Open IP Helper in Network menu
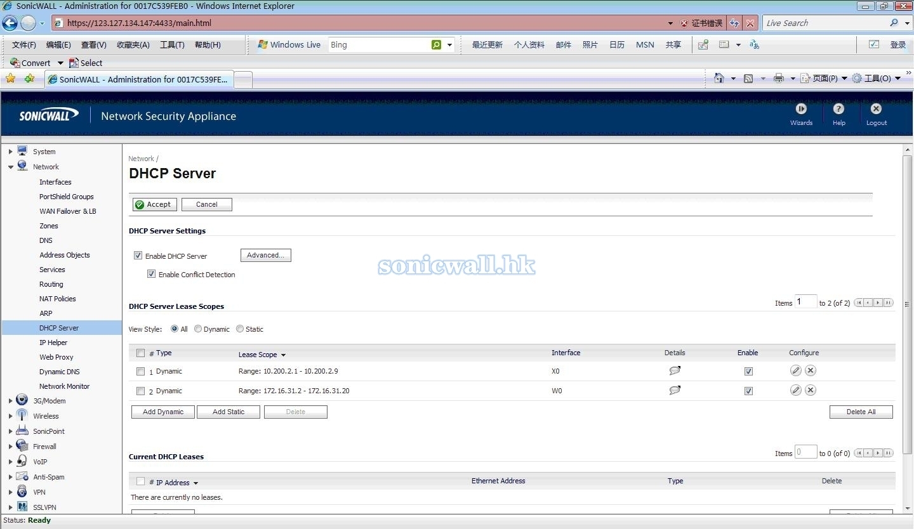Screen dimensions: 914x529 tap(53, 343)
